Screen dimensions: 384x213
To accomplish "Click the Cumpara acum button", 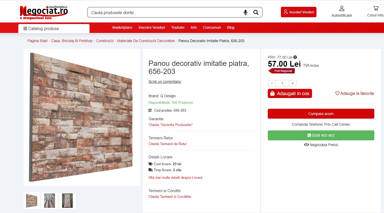I will (321, 114).
